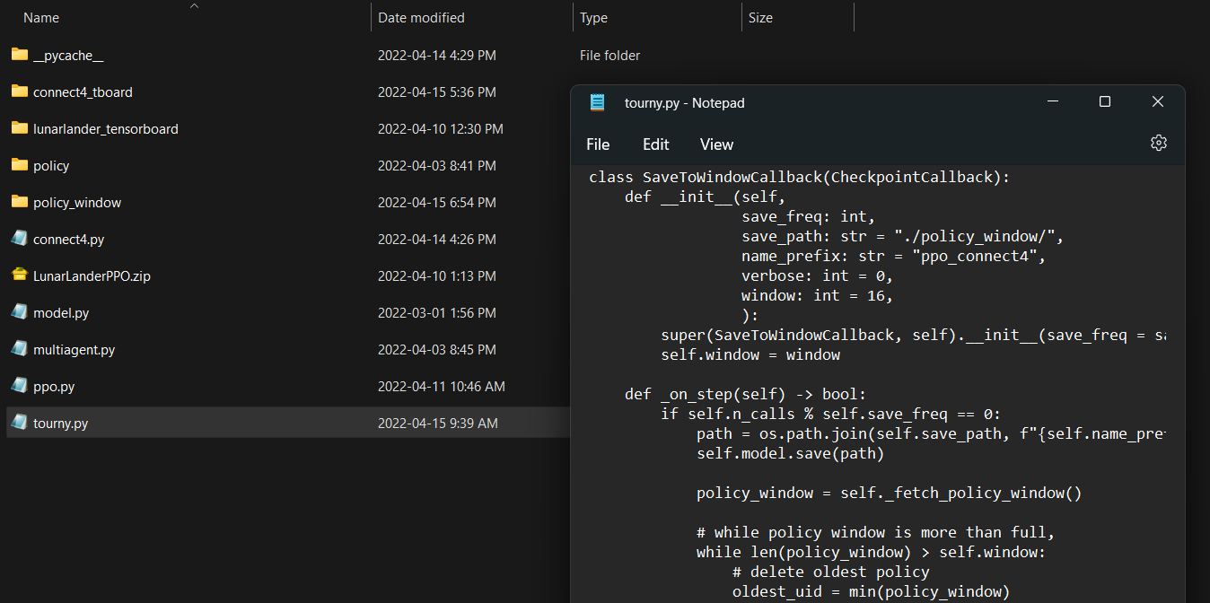This screenshot has width=1210, height=603.
Task: Place cursor on oldest_uid = min(policy_window) line
Action: click(x=871, y=592)
